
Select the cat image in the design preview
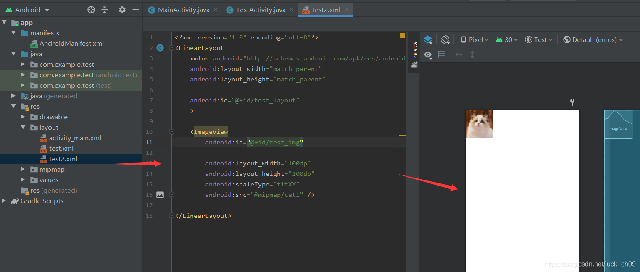[479, 124]
